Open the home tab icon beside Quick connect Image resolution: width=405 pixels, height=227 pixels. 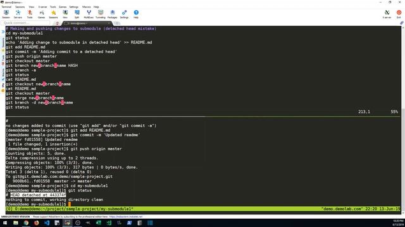click(57, 23)
